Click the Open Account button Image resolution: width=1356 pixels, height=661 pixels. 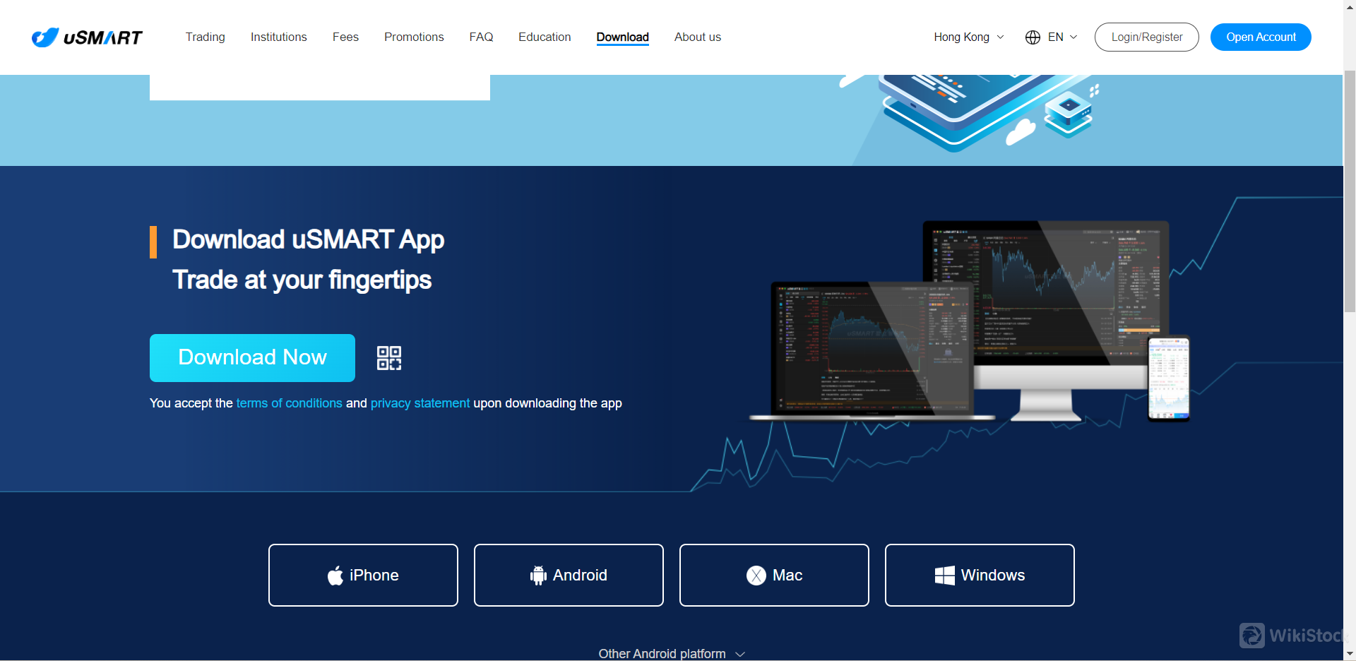point(1261,37)
